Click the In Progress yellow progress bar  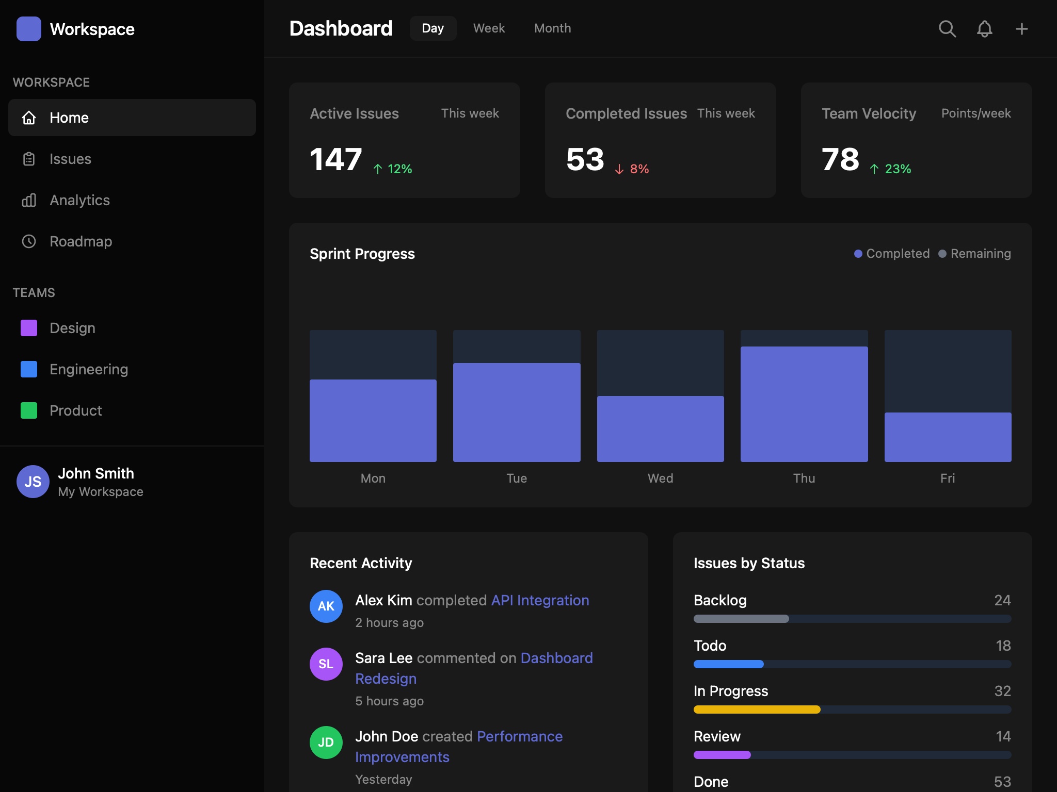757,709
